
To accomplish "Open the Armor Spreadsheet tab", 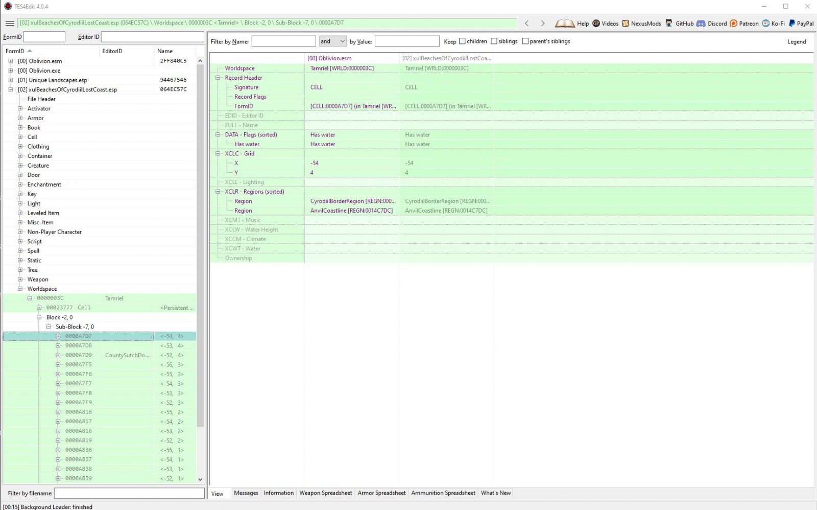I will (381, 493).
